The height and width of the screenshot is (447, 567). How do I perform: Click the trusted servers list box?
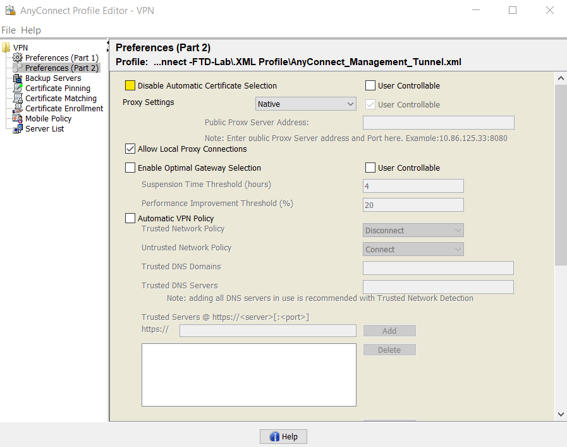[x=249, y=375]
